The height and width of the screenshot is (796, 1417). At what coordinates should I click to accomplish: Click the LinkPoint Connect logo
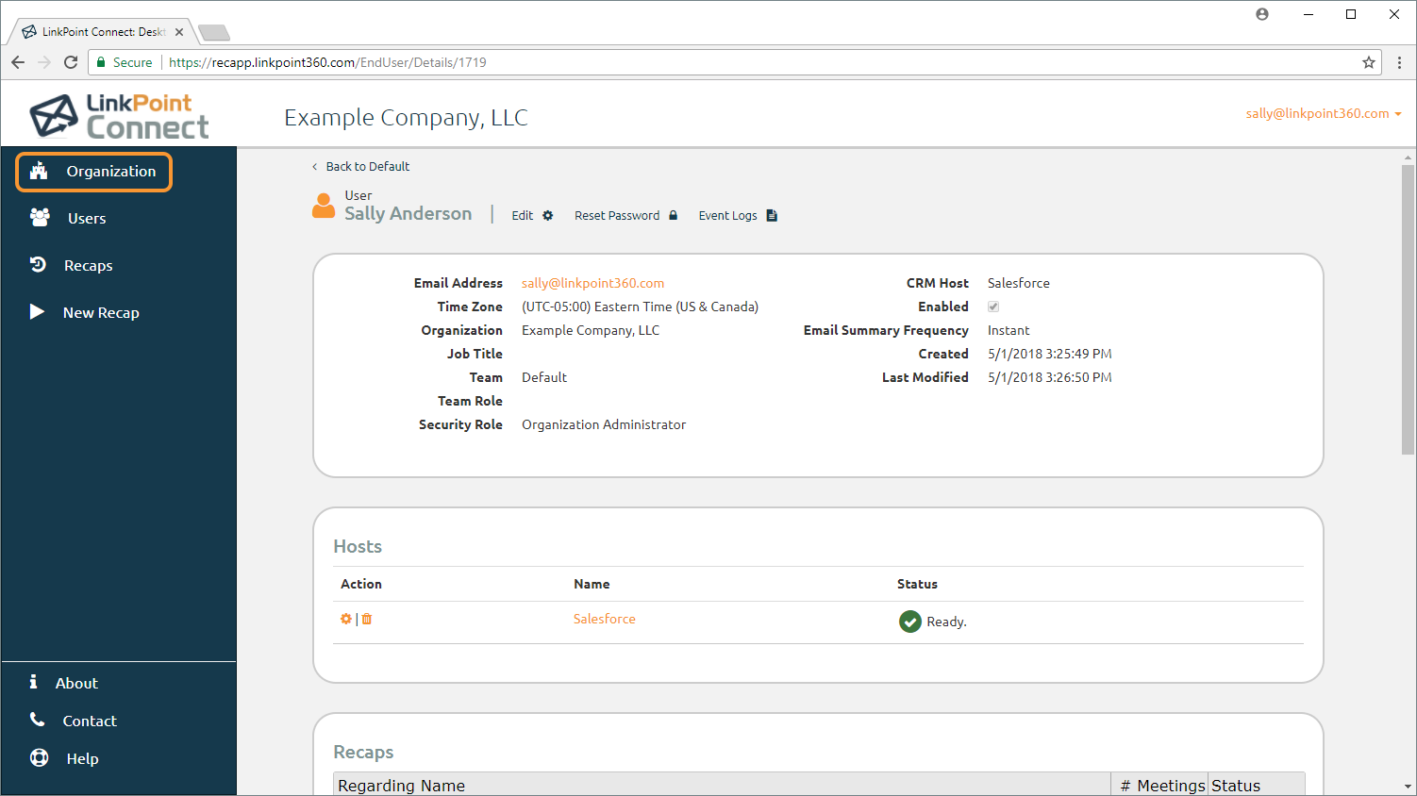pos(119,116)
